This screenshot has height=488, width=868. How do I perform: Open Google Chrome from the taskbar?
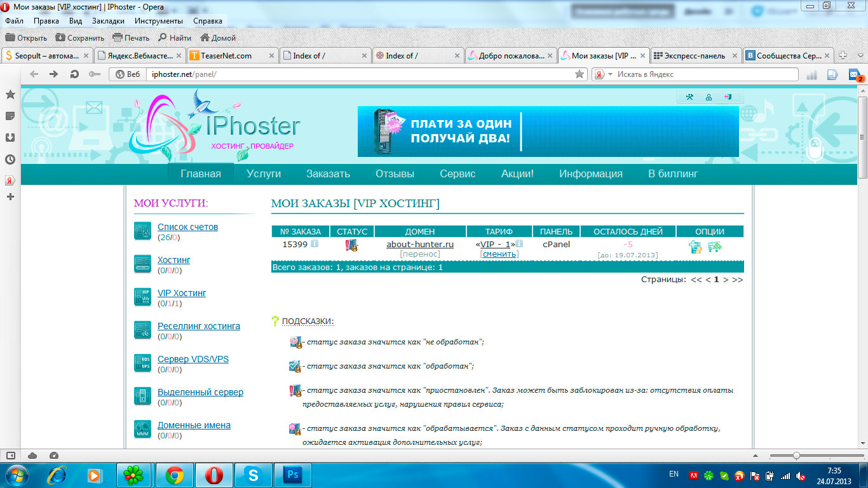tap(175, 475)
